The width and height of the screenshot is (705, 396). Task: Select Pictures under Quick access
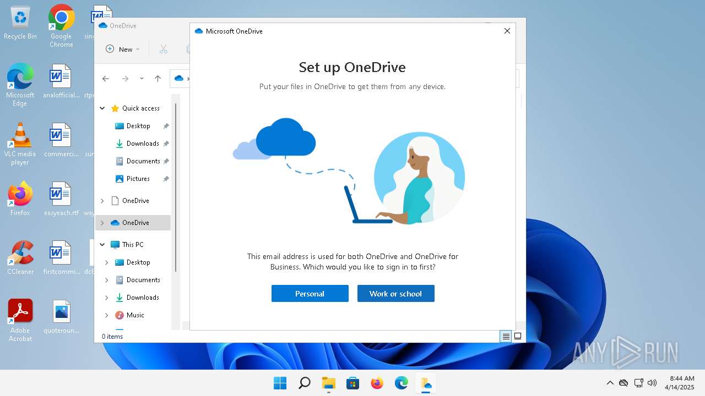point(138,179)
